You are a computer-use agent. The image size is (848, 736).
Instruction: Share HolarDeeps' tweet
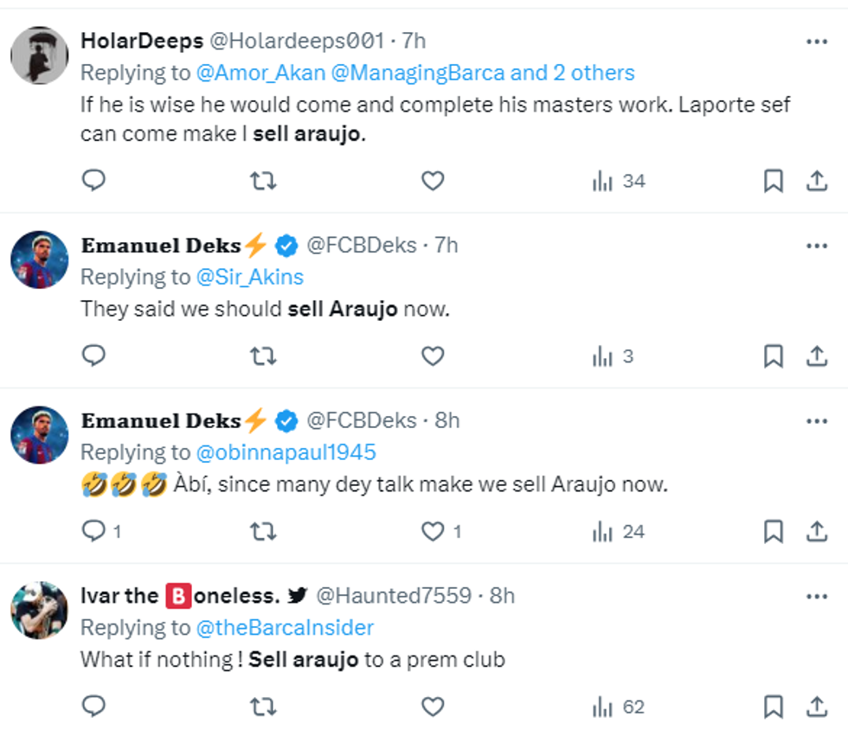coord(816,181)
